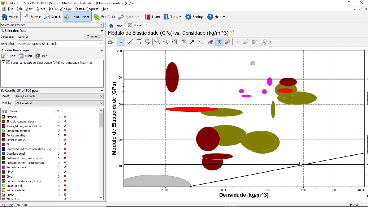Screen dimensions: 368x207
Task: Select the grey bubble near 150 GPa
Action: [x=253, y=63]
